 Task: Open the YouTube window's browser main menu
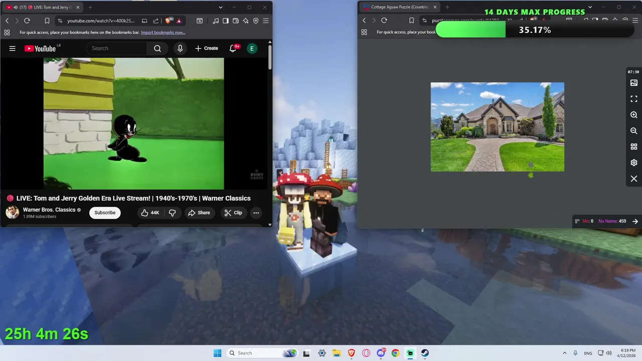pos(266,21)
